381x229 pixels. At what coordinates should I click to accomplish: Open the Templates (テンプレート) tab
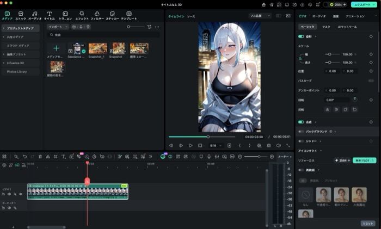pos(129,16)
